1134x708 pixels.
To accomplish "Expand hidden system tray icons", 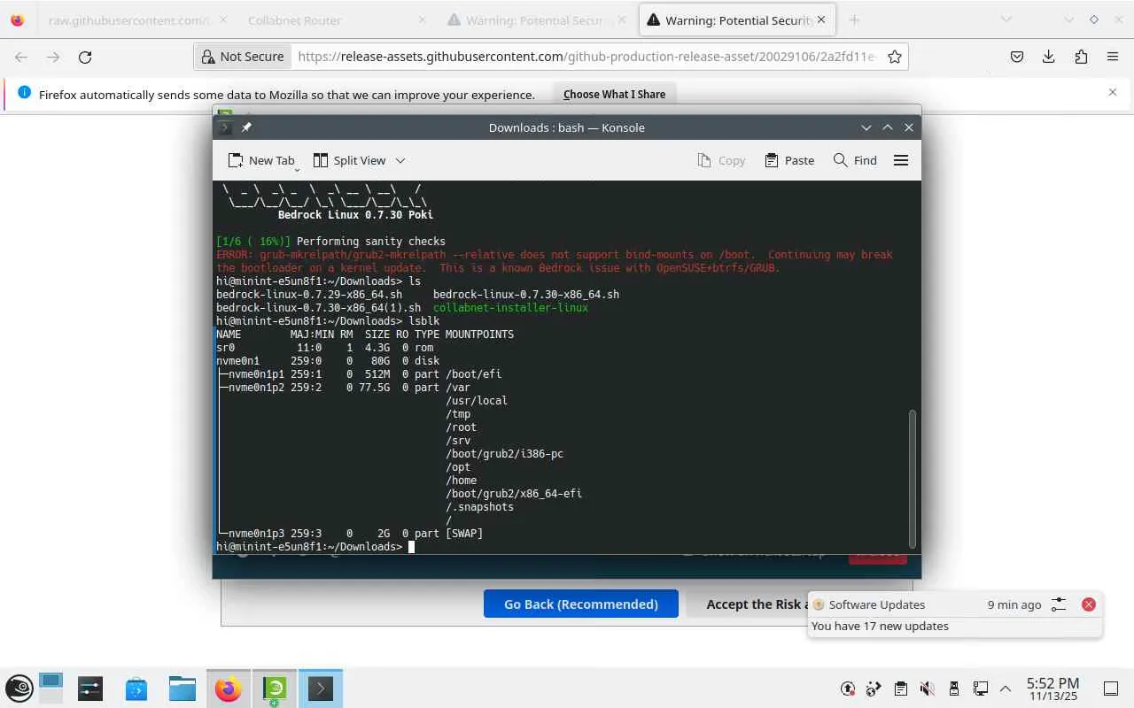I will click(x=1006, y=689).
